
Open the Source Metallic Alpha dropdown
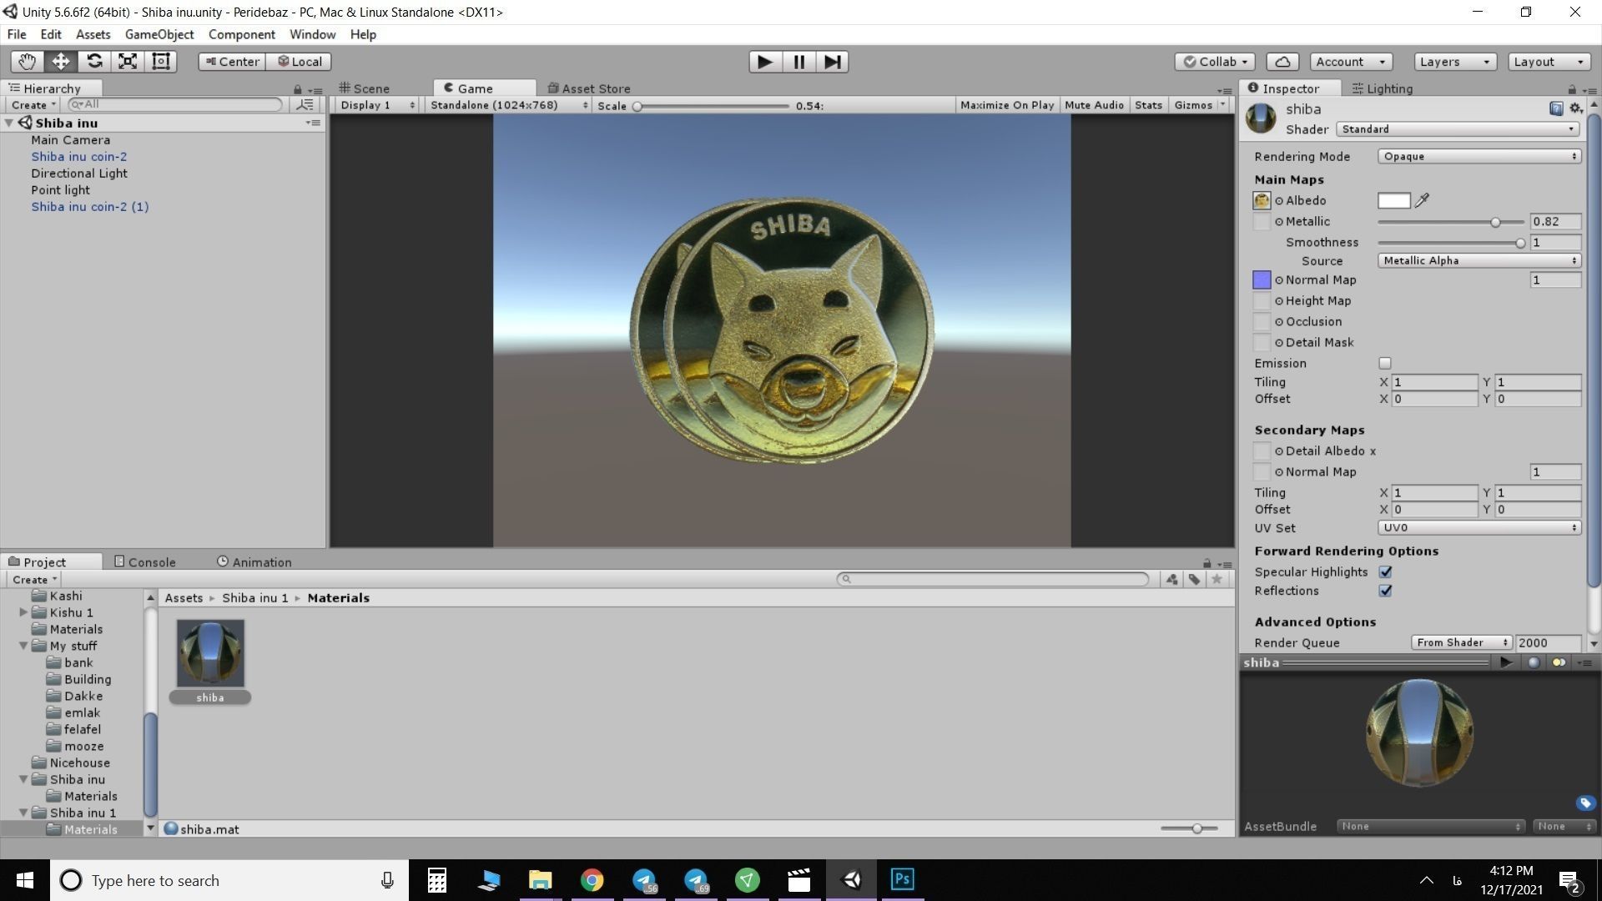[1479, 260]
